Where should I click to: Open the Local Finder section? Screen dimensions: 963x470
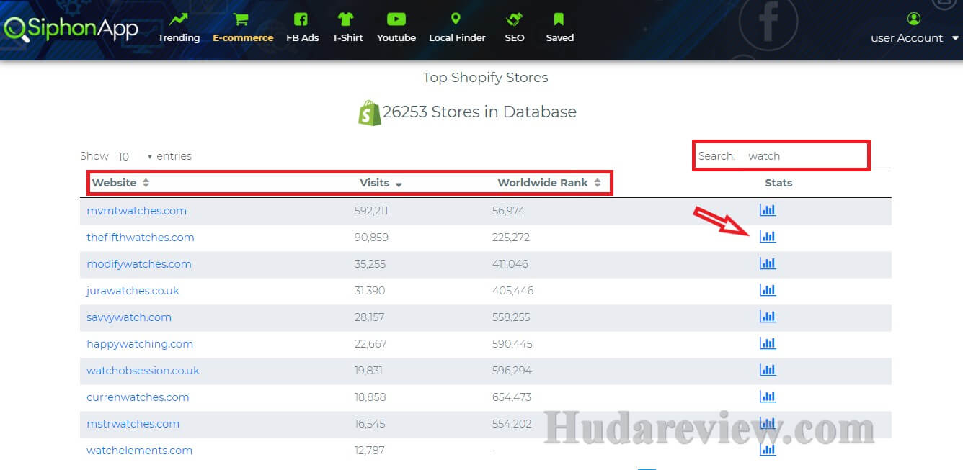point(457,27)
